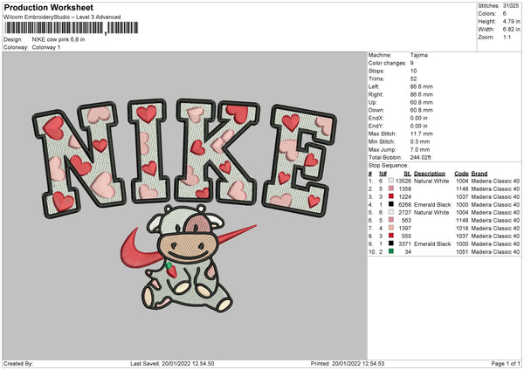Select the 'EndX:' label
The image size is (524, 370).
376,118
